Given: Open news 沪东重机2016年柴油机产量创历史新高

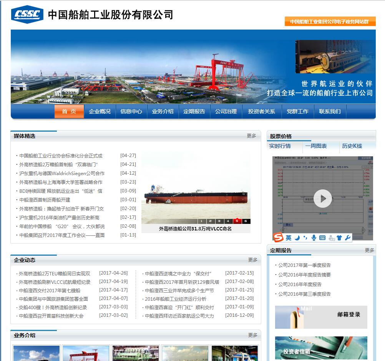Looking at the screenshot, I should tap(59, 217).
